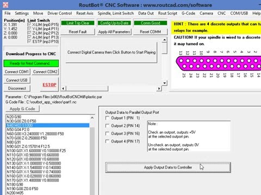Click the Reset Fault button
This screenshot has width=261, height=195.
click(78, 32)
